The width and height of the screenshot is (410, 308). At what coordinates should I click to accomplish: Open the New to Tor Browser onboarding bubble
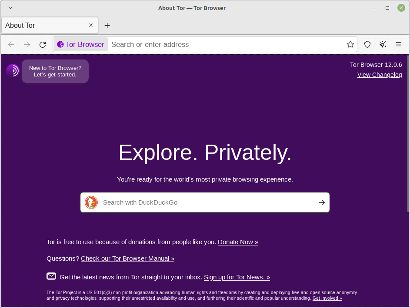click(x=55, y=71)
